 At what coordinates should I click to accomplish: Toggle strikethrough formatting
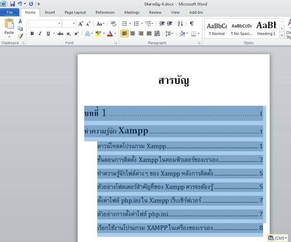(61, 33)
